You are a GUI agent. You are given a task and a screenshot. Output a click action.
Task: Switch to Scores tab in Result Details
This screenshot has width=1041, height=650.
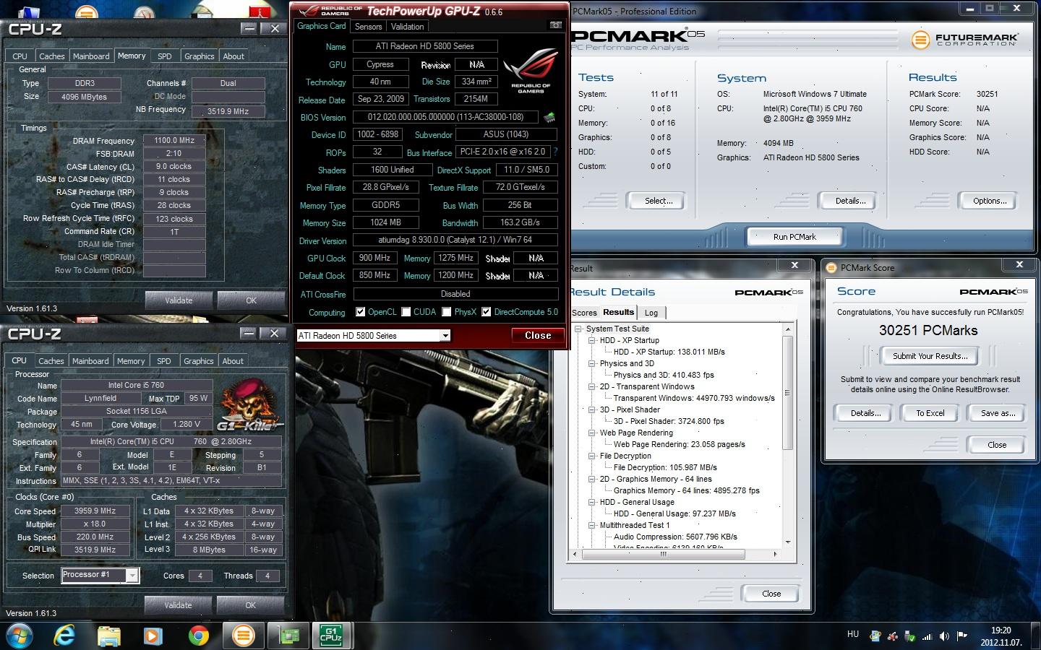point(584,313)
